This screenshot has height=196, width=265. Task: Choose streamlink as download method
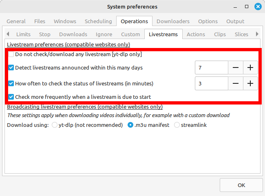click(177, 125)
